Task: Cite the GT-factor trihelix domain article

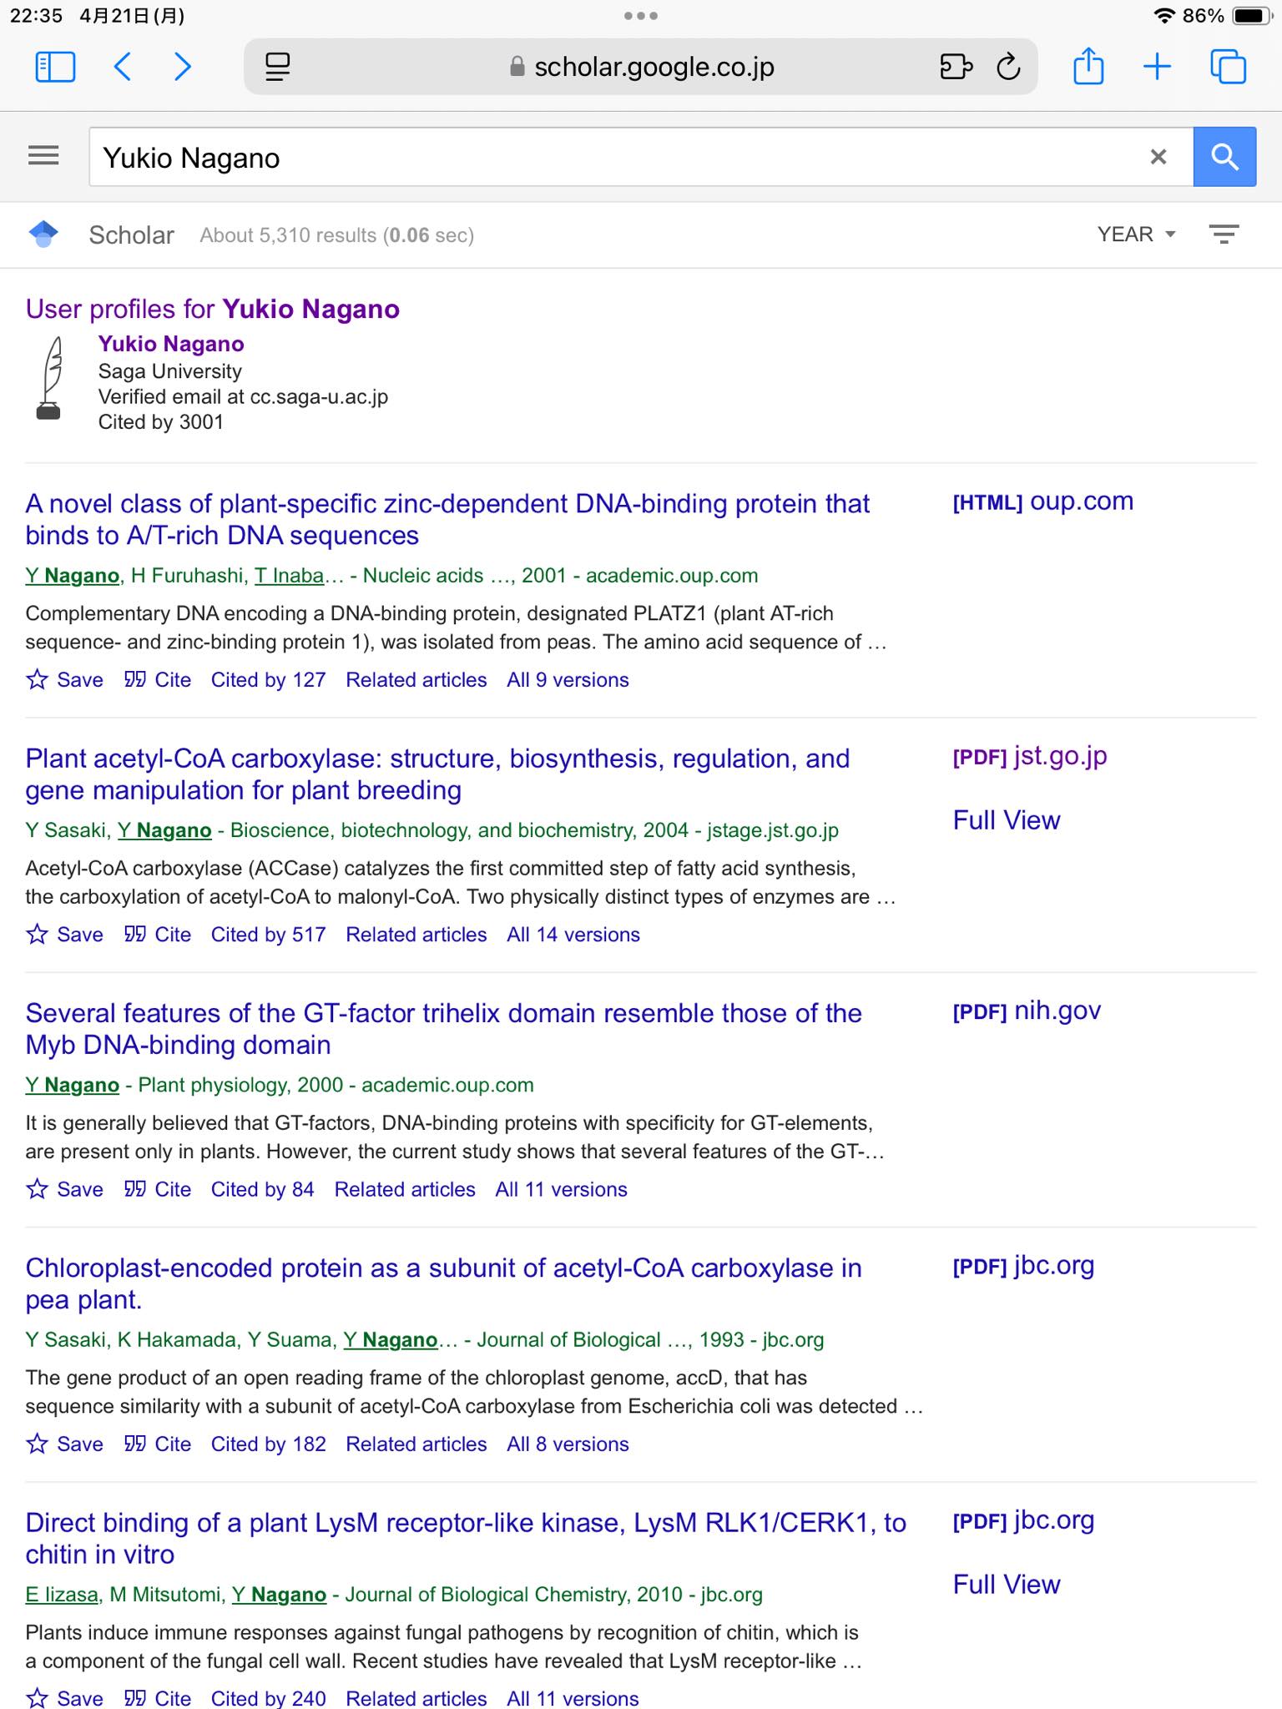Action: point(158,1189)
